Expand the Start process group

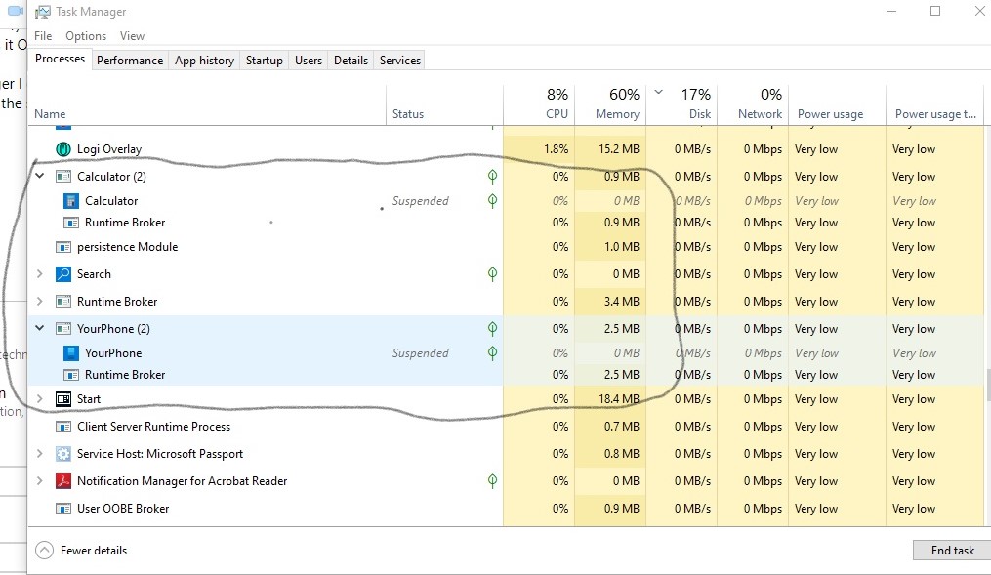[40, 399]
